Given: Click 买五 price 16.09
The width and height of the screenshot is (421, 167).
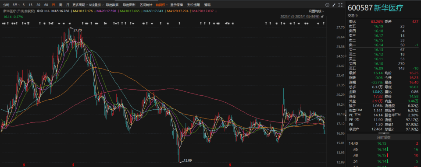Looking at the screenshot, I should [x=379, y=69].
